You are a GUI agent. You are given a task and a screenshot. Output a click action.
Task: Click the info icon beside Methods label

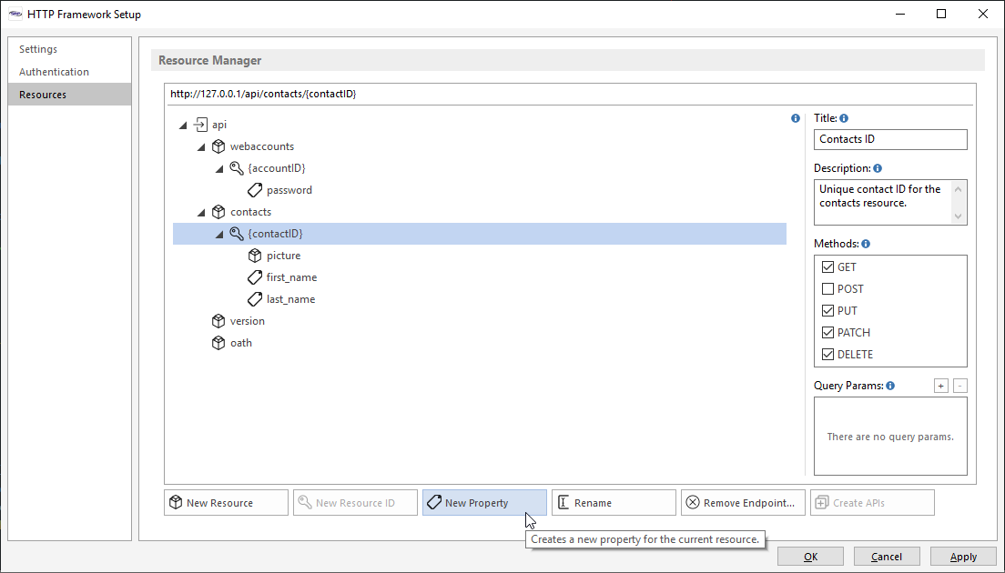click(x=866, y=244)
